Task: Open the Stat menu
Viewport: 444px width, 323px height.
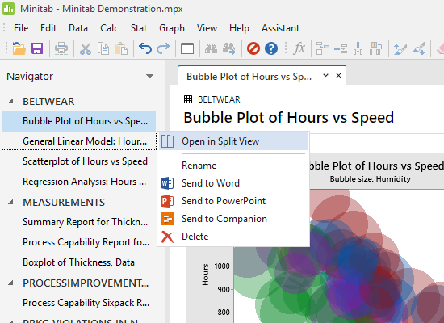Action: pyautogui.click(x=139, y=28)
